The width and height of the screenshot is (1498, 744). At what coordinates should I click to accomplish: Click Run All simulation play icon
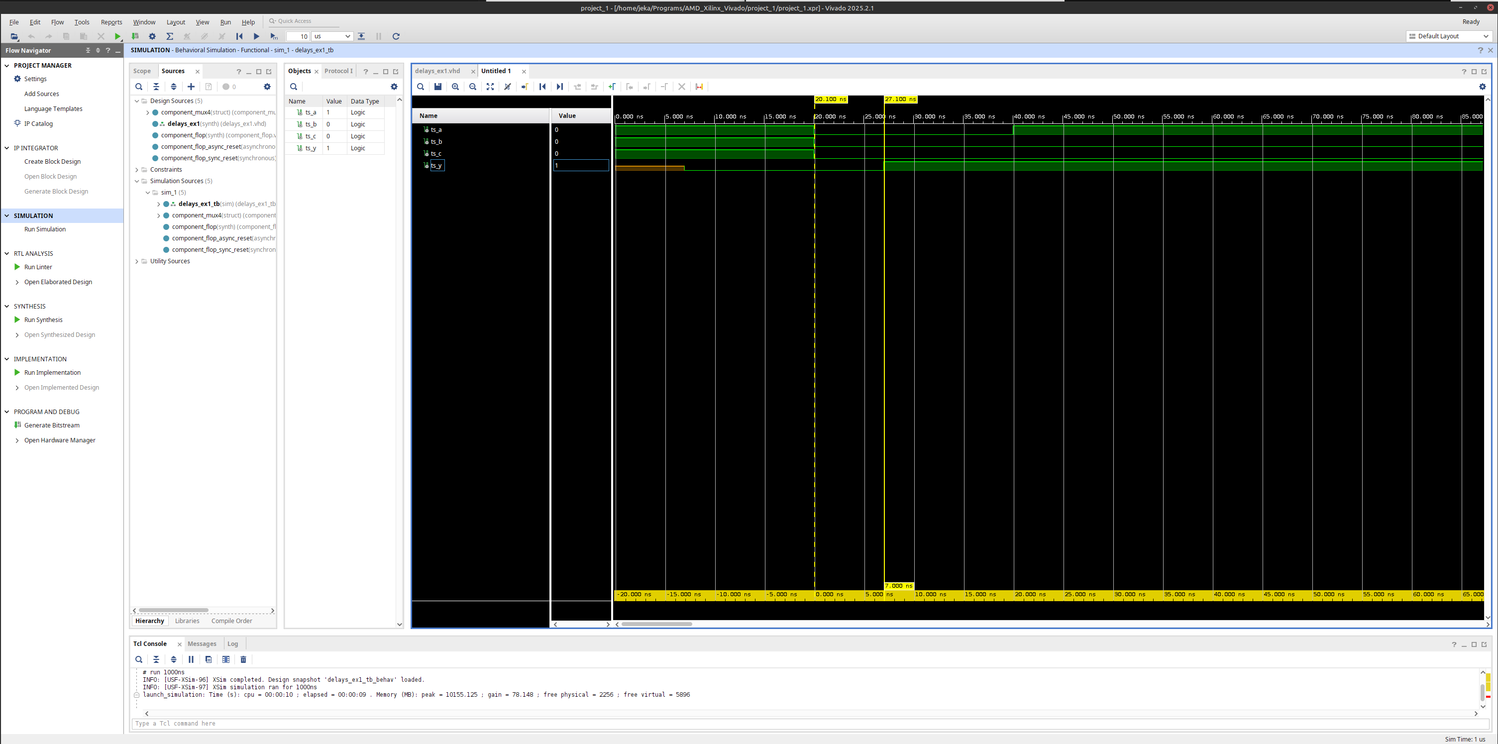256,37
